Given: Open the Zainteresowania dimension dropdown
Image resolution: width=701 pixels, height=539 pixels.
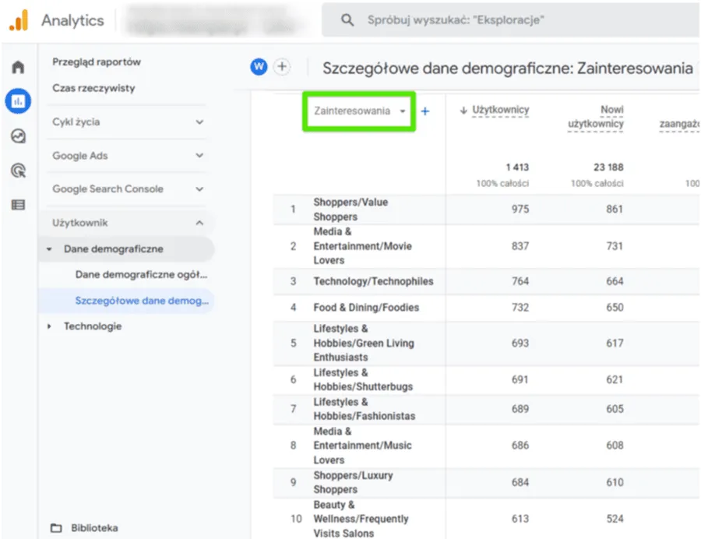Looking at the screenshot, I should 360,111.
